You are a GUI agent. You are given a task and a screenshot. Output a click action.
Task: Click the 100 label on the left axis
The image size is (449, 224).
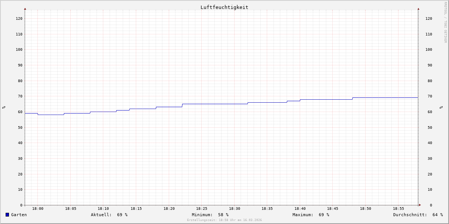[x=19, y=50]
